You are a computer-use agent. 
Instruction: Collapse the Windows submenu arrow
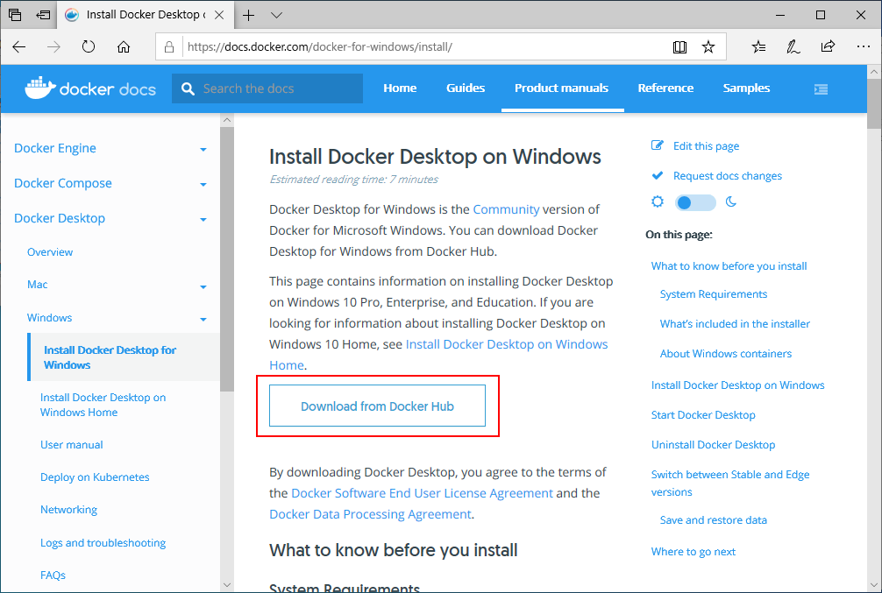[203, 320]
